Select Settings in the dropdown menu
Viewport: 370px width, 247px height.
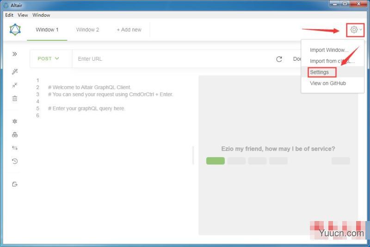tap(332, 72)
